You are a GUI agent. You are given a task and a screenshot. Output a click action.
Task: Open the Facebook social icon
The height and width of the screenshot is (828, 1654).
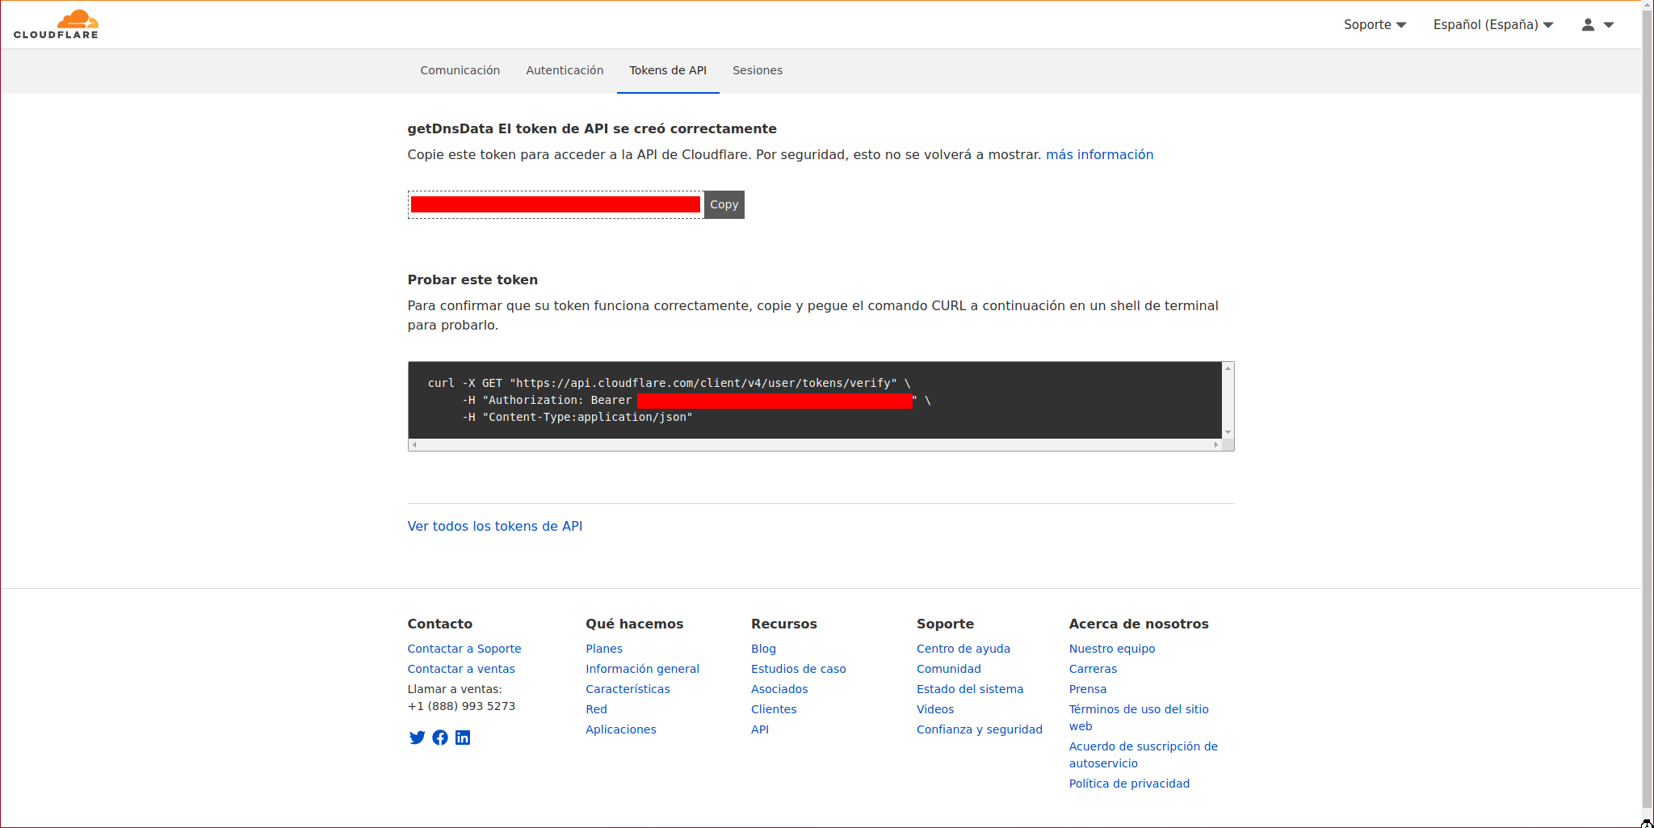[x=440, y=738]
